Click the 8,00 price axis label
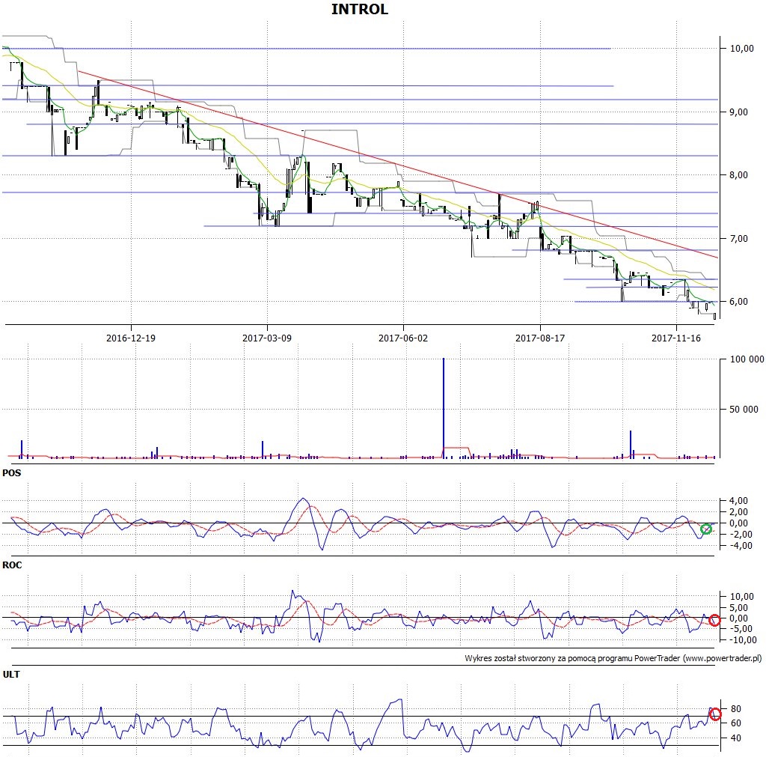The image size is (766, 757). 738,175
